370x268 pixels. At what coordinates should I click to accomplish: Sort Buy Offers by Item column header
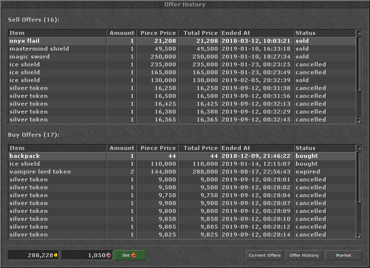pos(57,148)
